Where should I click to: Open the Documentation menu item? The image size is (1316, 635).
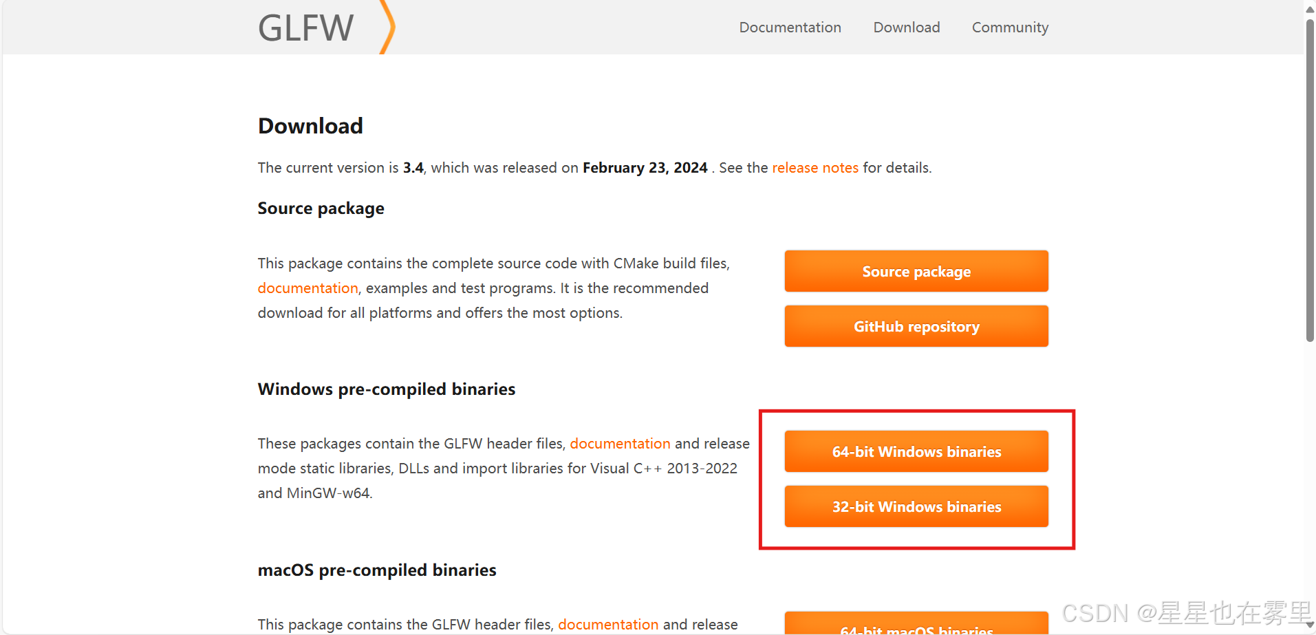[790, 28]
